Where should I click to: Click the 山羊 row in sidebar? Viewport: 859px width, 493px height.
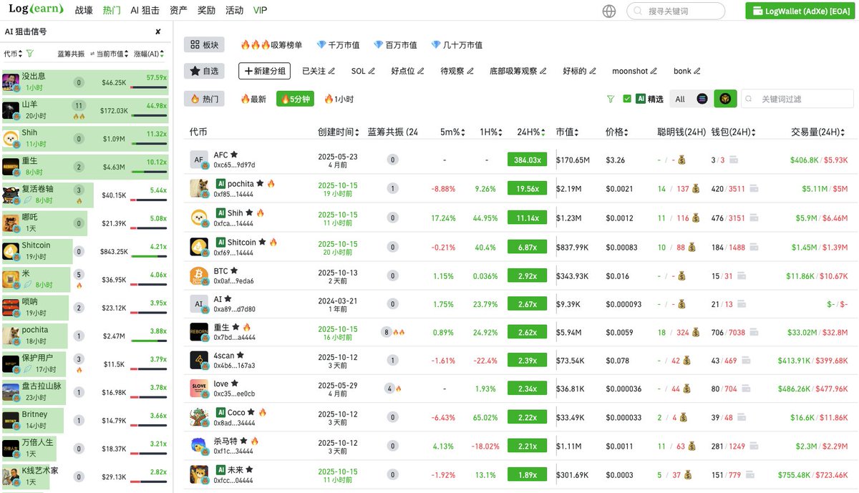(x=84, y=110)
